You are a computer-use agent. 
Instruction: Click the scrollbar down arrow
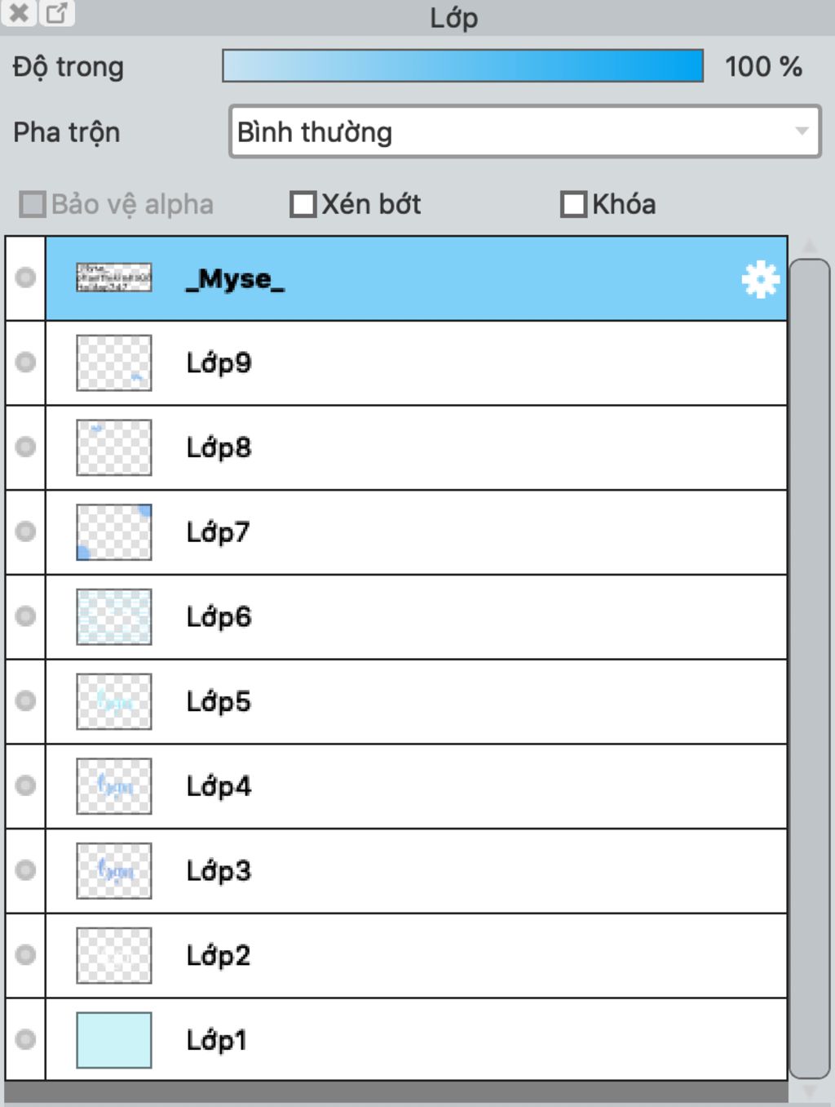click(x=810, y=1090)
